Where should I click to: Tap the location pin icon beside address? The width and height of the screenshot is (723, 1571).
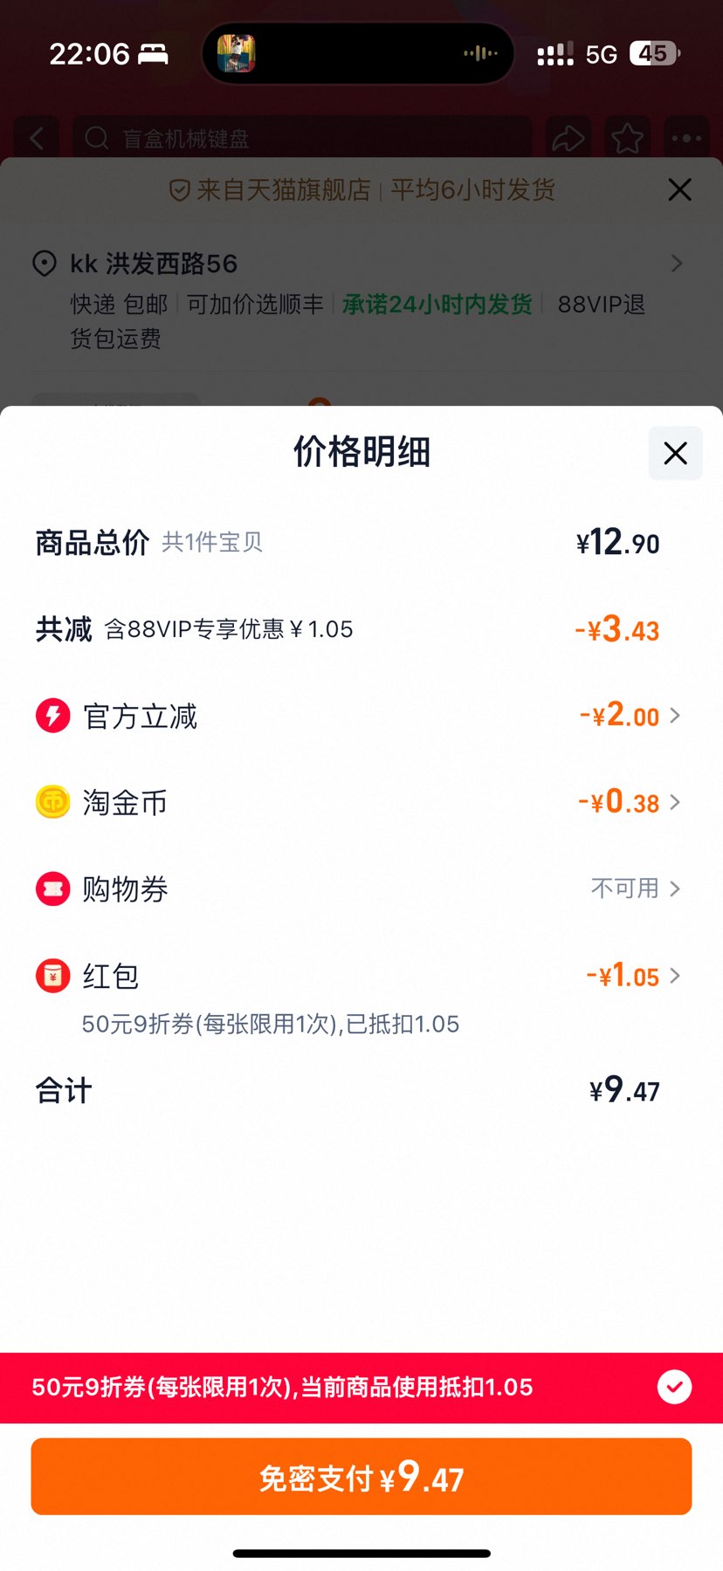coord(44,263)
